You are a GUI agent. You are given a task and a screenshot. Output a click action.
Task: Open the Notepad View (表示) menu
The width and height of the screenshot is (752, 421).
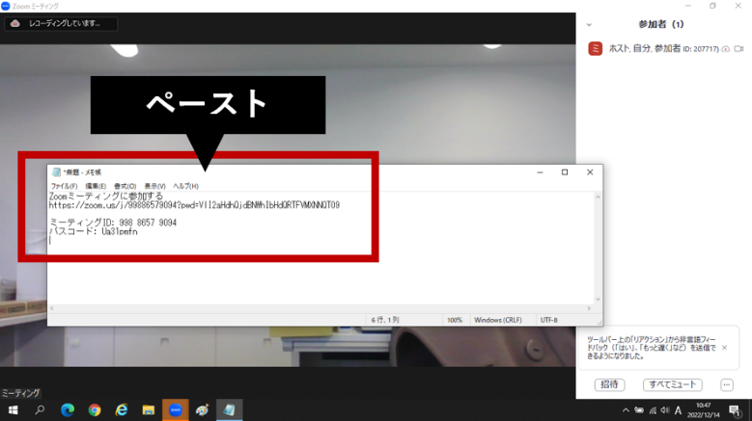click(x=154, y=186)
